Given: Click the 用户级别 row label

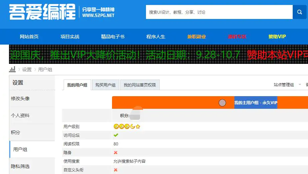Looking at the screenshot, I should [x=71, y=126].
